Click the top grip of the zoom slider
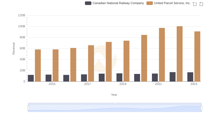206x118 pixels. tap(115, 103)
